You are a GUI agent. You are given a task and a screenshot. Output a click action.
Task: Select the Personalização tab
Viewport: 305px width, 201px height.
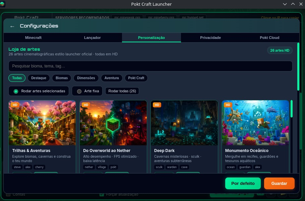coord(151,38)
